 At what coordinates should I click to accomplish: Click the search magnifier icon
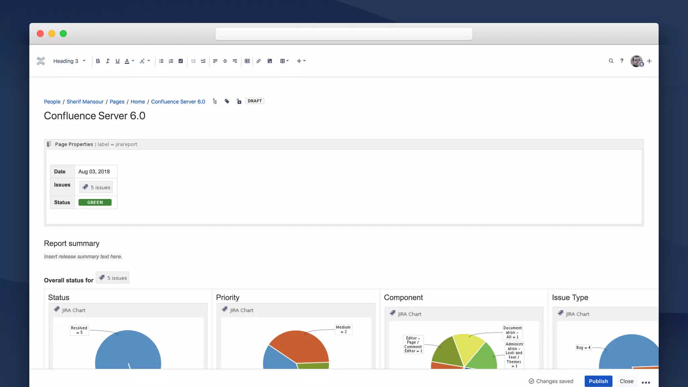point(611,61)
